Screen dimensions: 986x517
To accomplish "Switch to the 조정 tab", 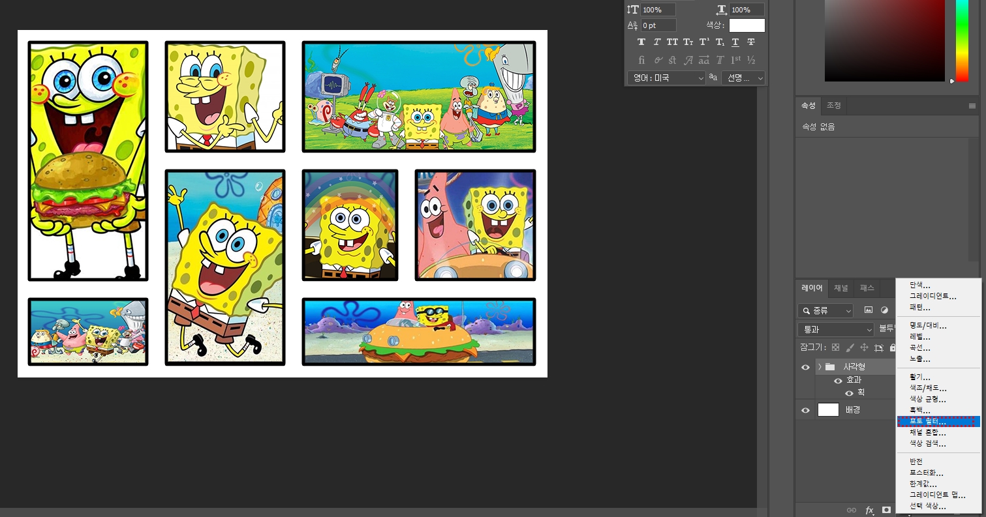I will (x=833, y=105).
